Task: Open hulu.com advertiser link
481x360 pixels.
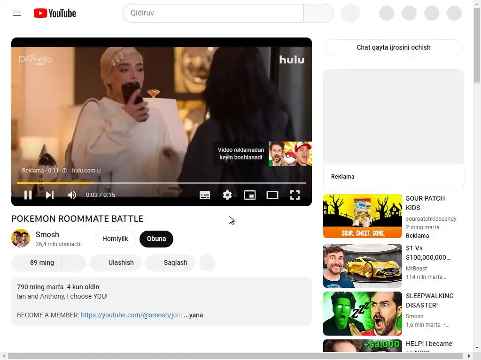Action: coord(86,171)
